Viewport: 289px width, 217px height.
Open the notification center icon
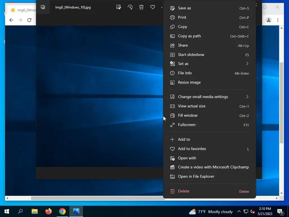[280, 212]
